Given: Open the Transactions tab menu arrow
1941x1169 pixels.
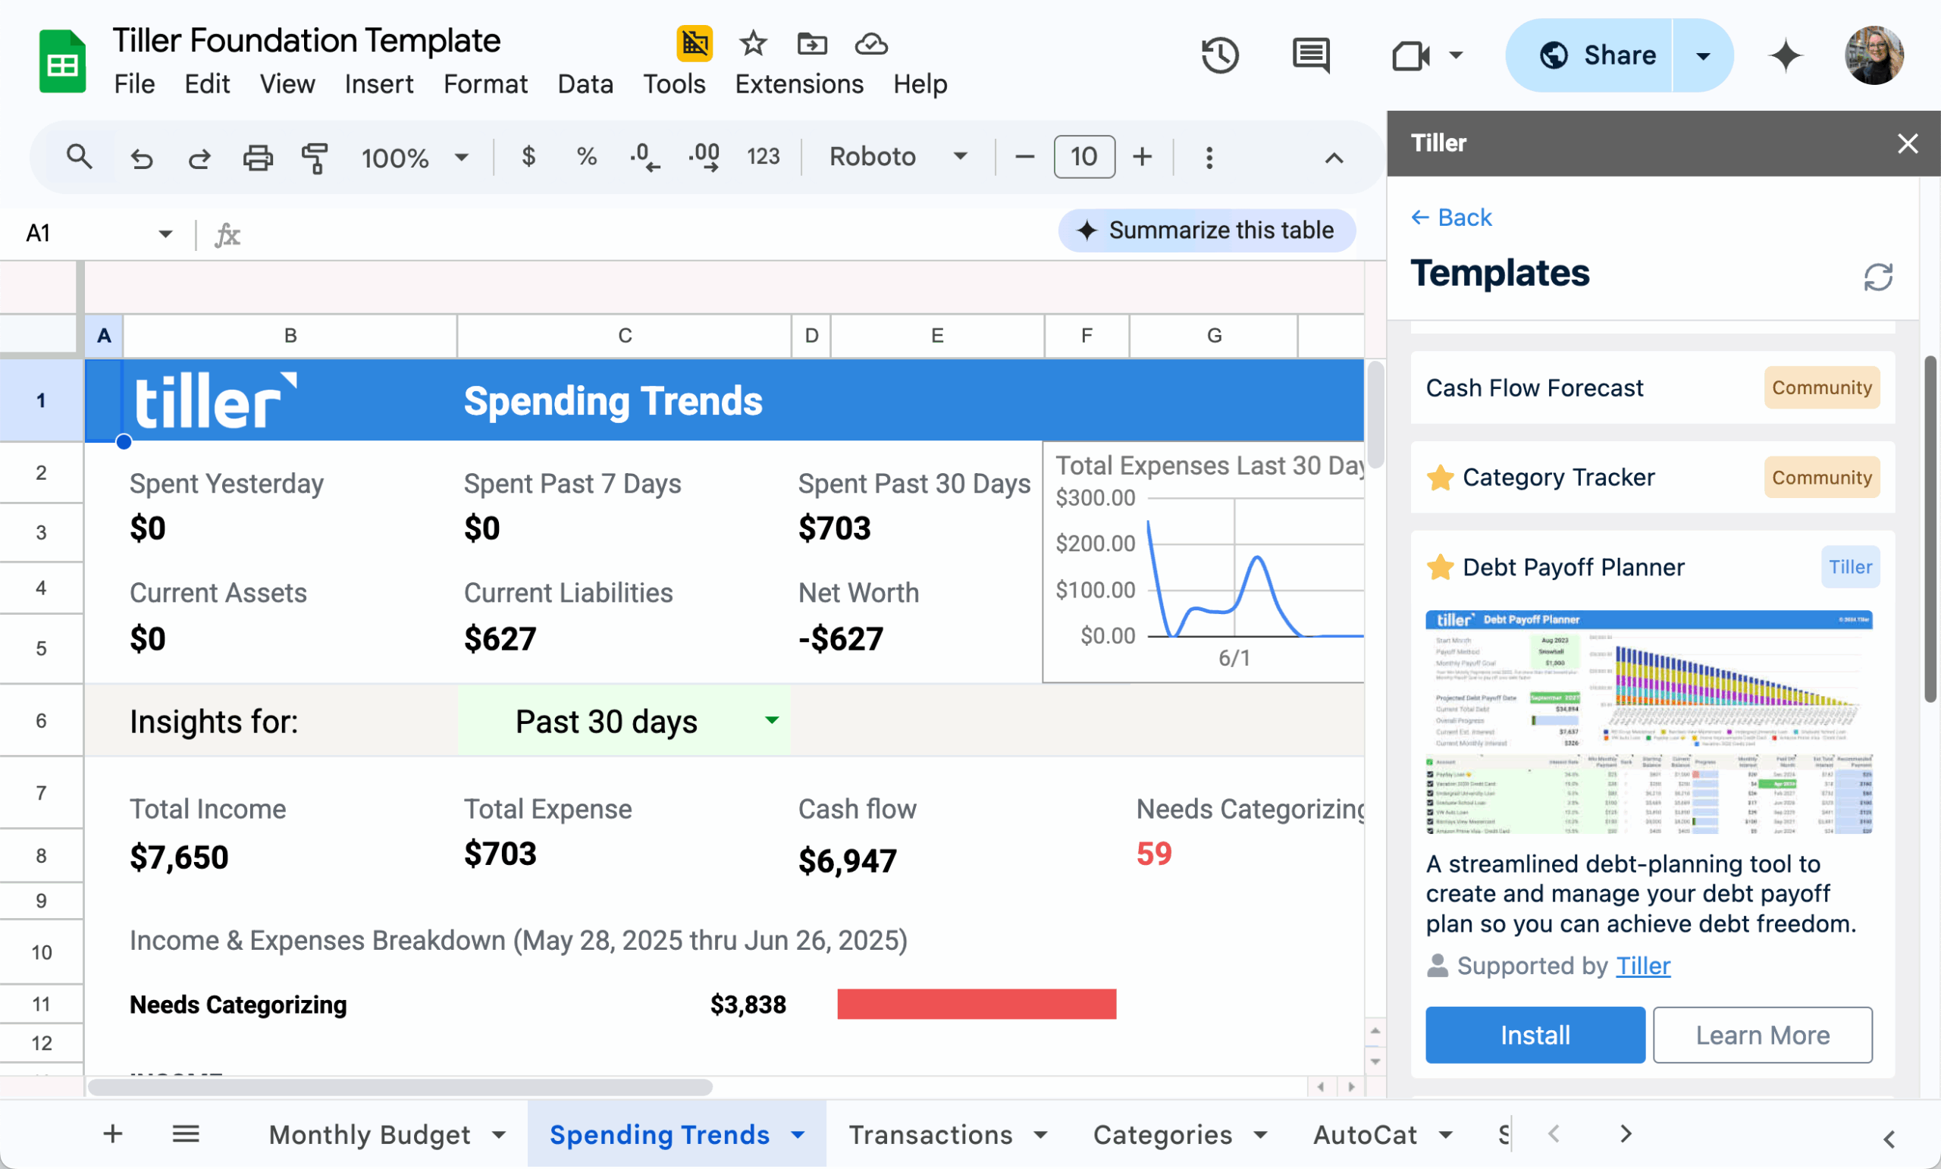Looking at the screenshot, I should [1040, 1134].
